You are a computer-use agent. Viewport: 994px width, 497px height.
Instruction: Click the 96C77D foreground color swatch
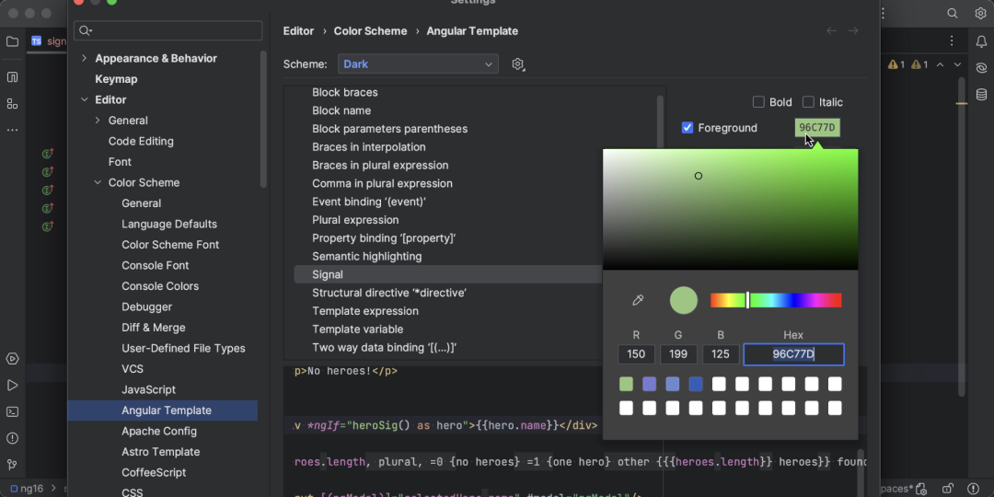pos(817,128)
